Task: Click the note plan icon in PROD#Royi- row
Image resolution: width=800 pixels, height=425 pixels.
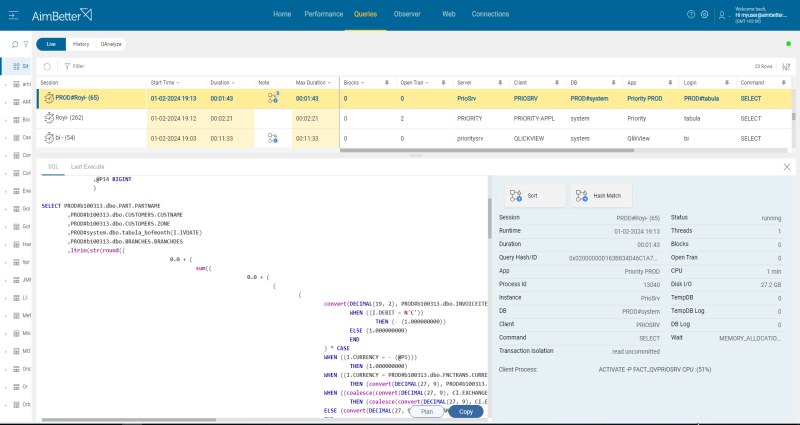Action: pos(273,98)
